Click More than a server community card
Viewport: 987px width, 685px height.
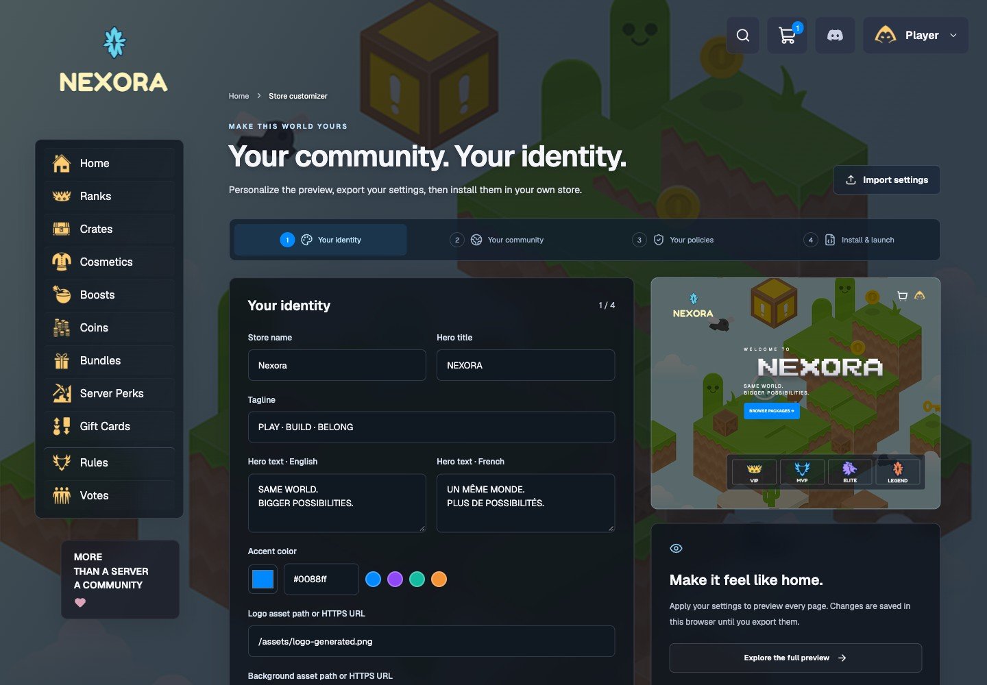tap(120, 580)
